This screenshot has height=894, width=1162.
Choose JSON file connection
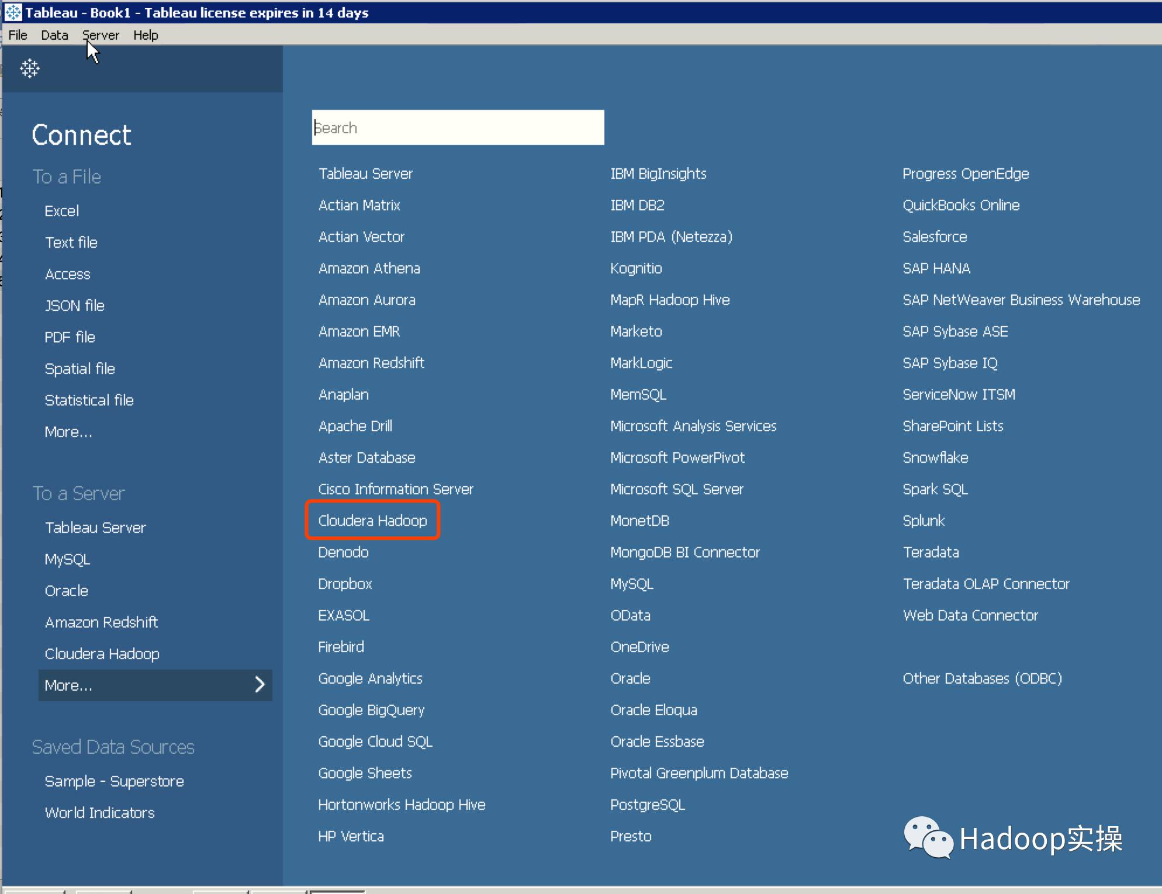coord(75,306)
